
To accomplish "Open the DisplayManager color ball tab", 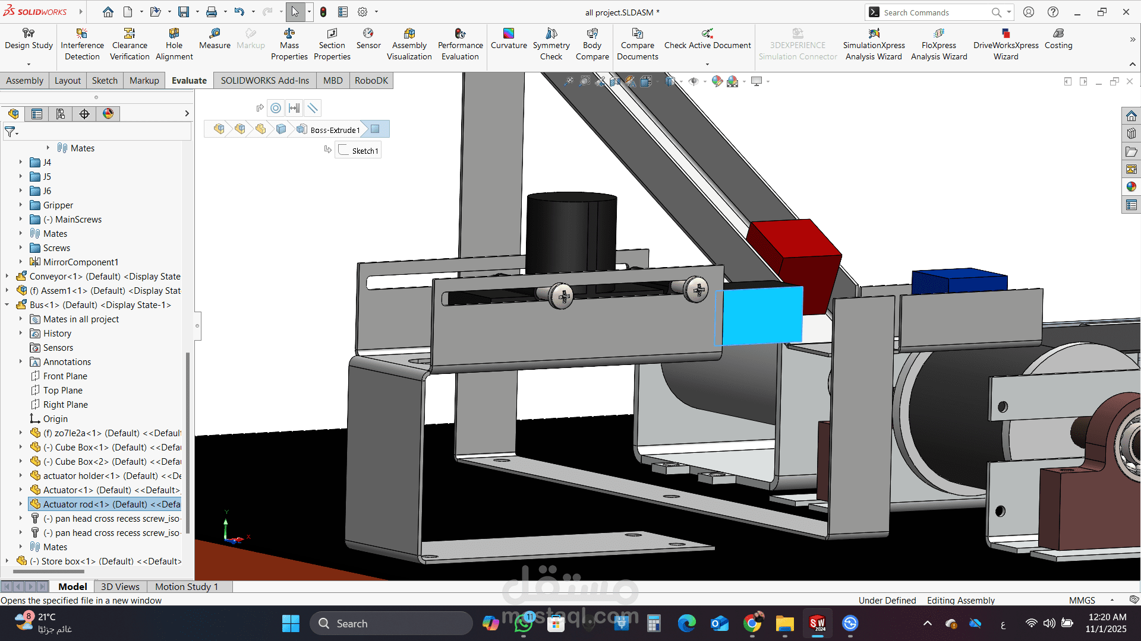I will pos(108,114).
